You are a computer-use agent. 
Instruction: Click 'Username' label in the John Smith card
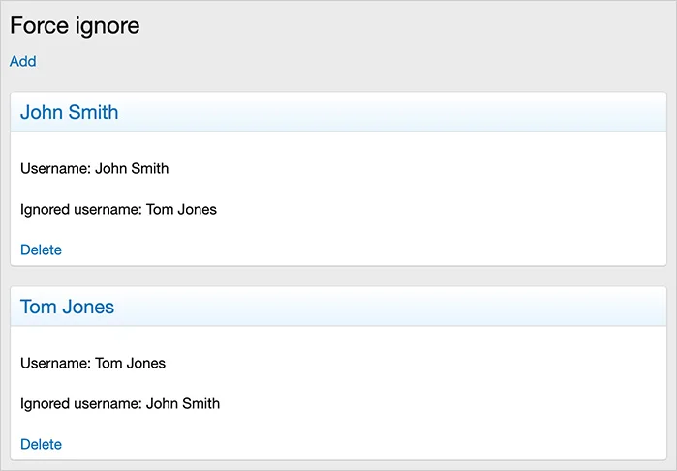pos(54,168)
